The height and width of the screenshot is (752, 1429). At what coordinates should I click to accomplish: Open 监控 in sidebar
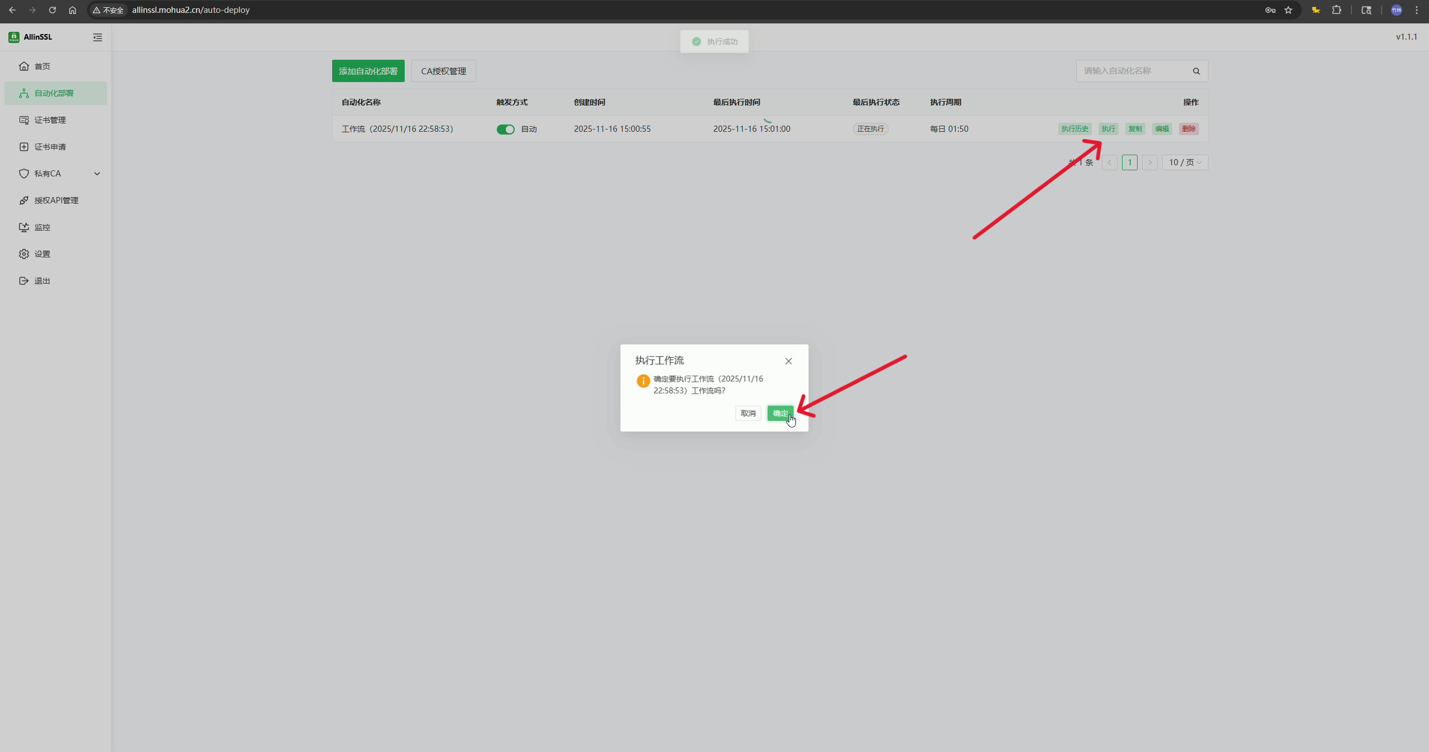click(x=42, y=227)
